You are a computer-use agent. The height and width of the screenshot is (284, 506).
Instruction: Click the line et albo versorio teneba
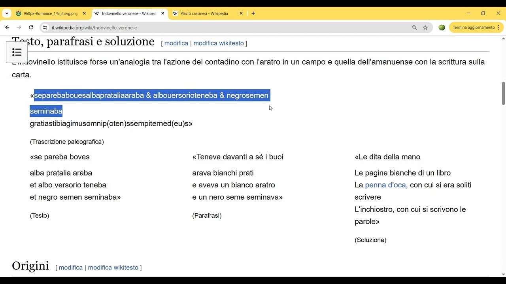click(68, 185)
